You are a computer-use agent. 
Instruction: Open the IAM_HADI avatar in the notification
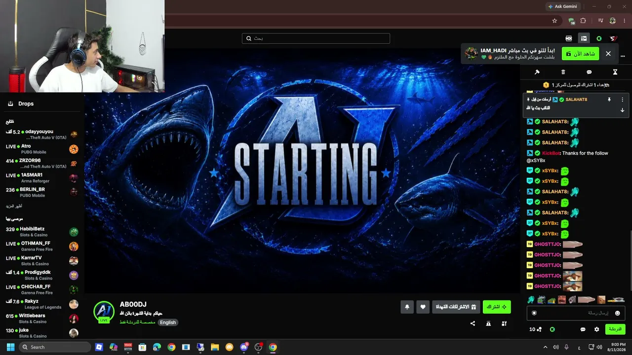pos(472,53)
